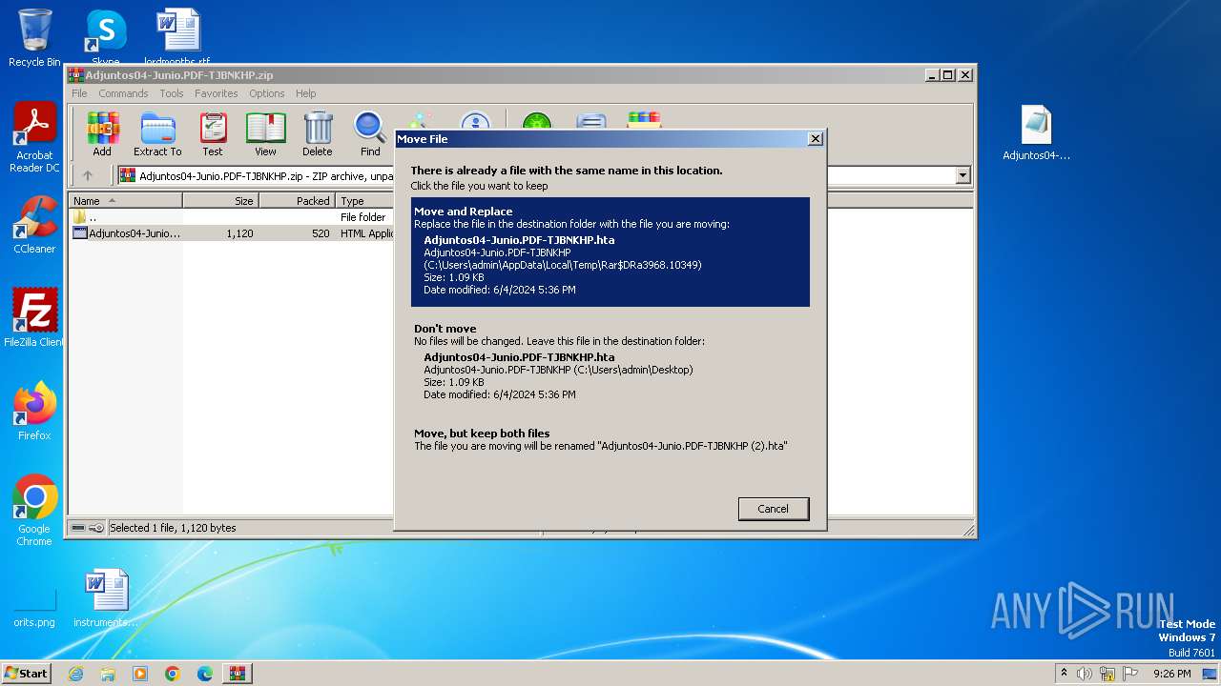Click the green virus scan toolbar icon

[x=536, y=122]
